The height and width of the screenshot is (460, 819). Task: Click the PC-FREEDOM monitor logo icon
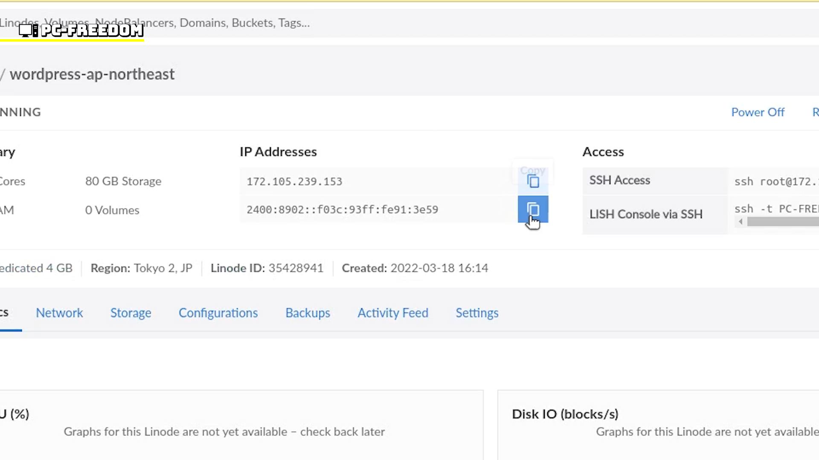click(x=28, y=31)
